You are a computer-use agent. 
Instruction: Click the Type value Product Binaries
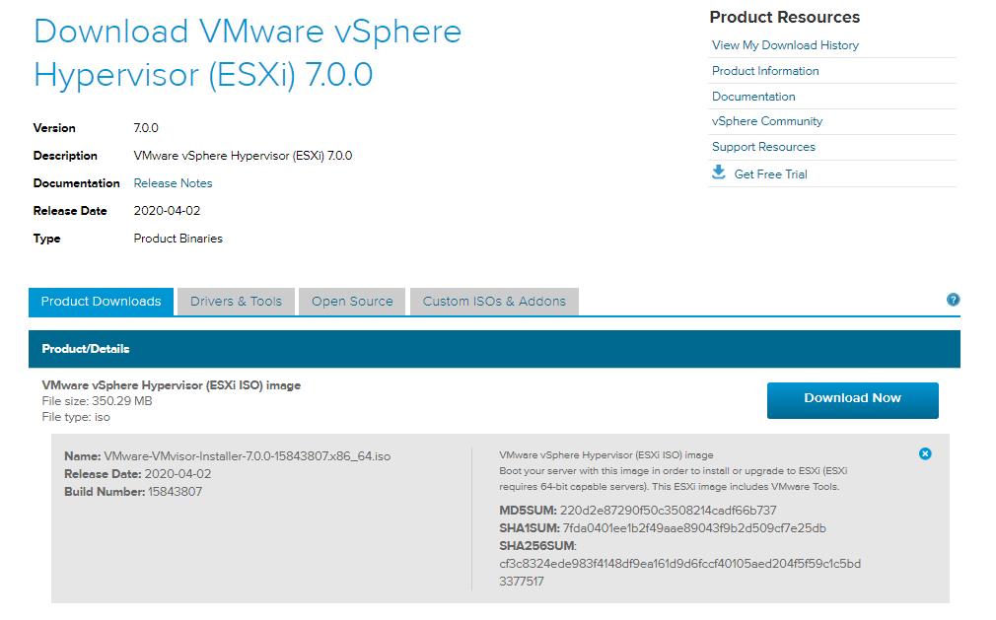pos(178,239)
